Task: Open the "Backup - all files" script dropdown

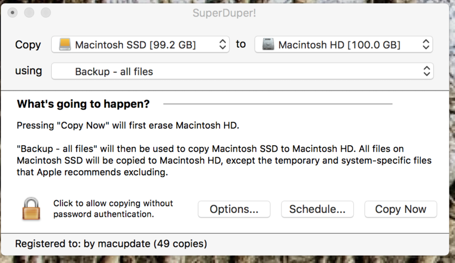Action: click(242, 71)
